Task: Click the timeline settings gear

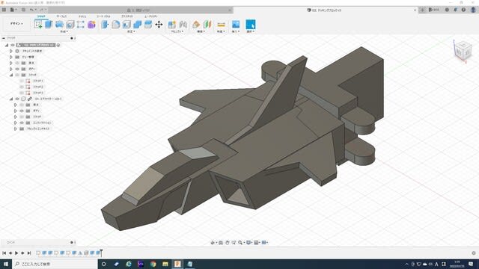Action: (x=474, y=253)
